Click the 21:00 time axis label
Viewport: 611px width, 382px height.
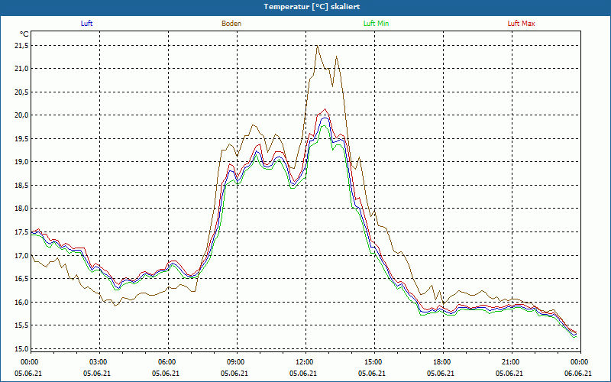coord(509,362)
